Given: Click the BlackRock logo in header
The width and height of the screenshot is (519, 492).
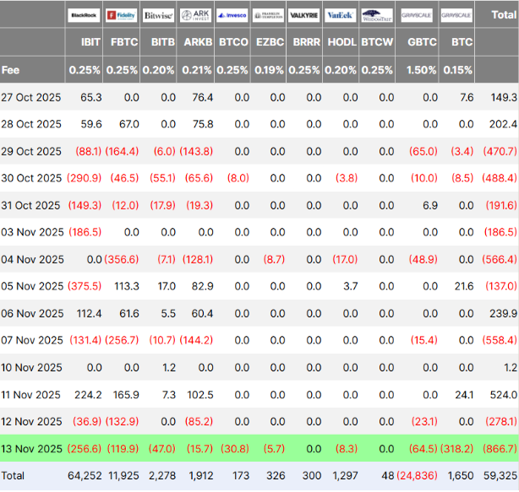Looking at the screenshot, I should (x=85, y=15).
